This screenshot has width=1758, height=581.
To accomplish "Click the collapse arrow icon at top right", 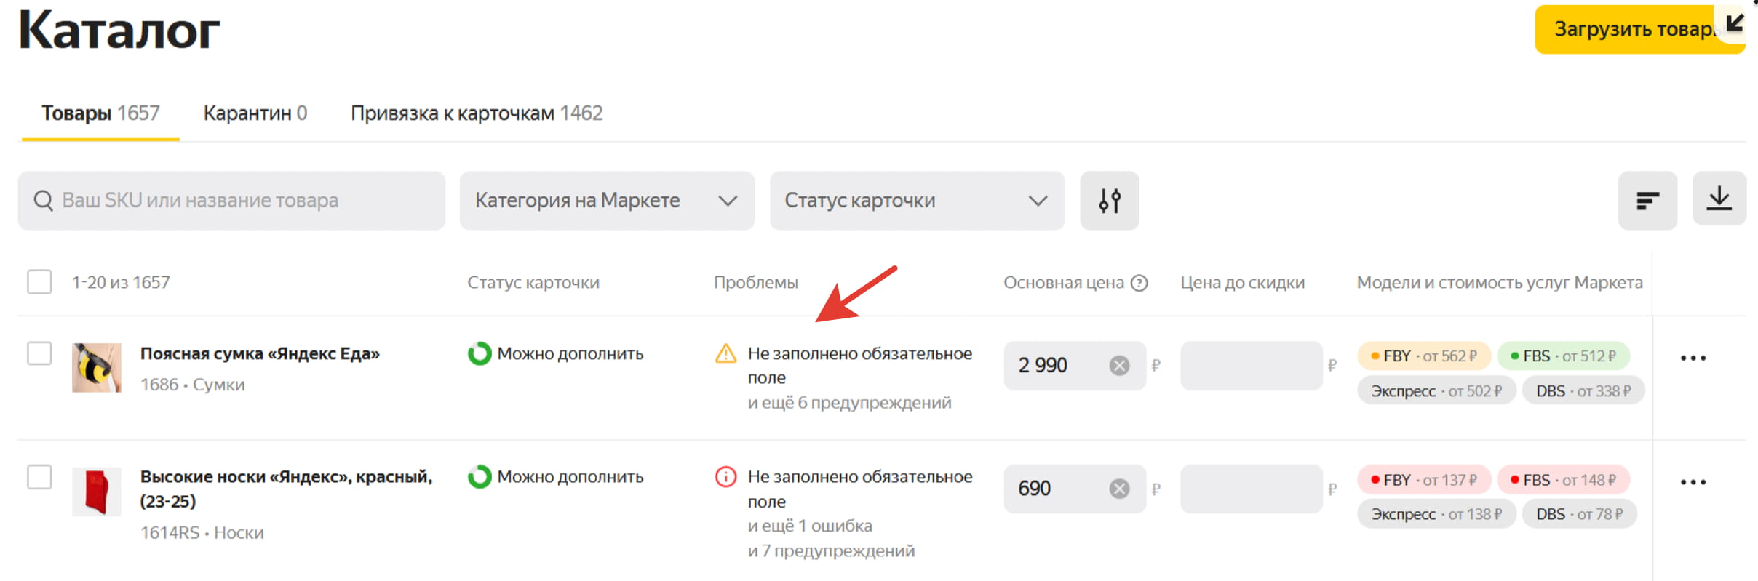I will click(x=1735, y=23).
